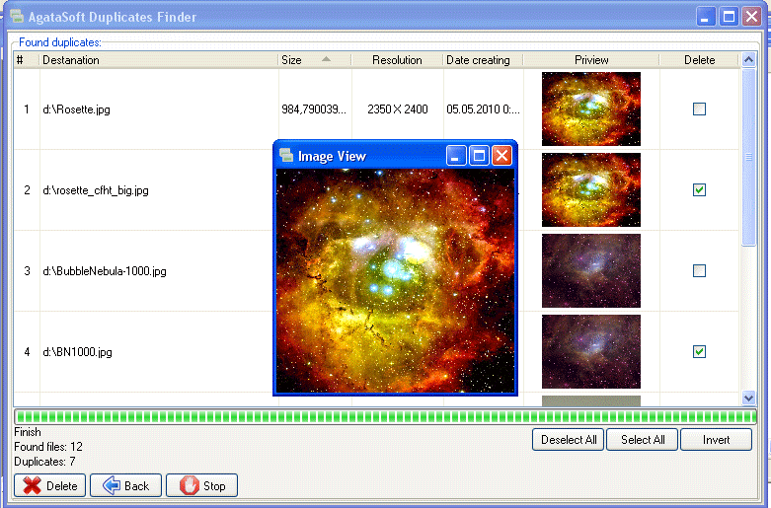Click BubbleNebula-1000.jpg preview thumbnail

(x=590, y=271)
